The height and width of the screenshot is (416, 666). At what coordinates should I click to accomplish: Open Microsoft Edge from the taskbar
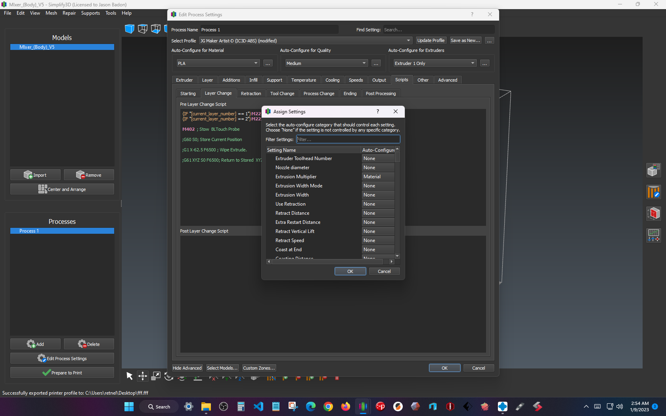[311, 406]
